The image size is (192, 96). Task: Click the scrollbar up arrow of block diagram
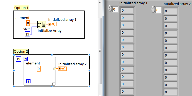pos(100,2)
